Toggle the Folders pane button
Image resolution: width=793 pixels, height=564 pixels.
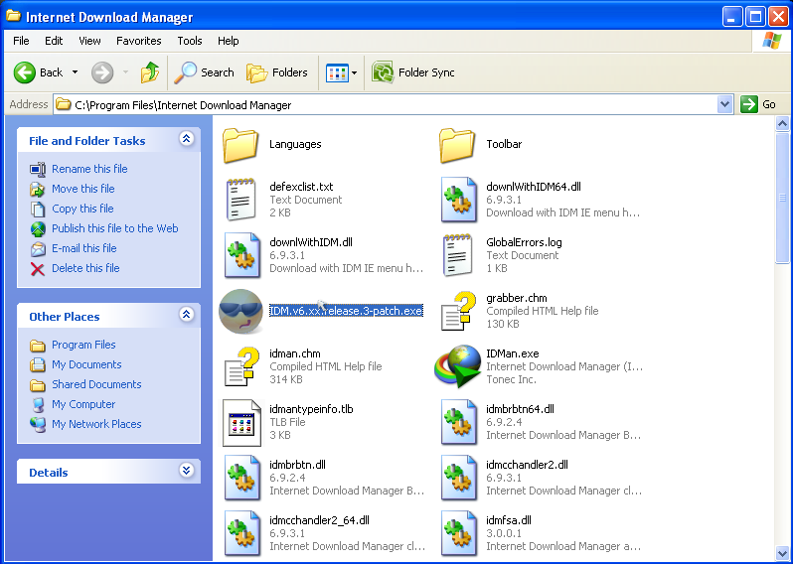pos(277,72)
